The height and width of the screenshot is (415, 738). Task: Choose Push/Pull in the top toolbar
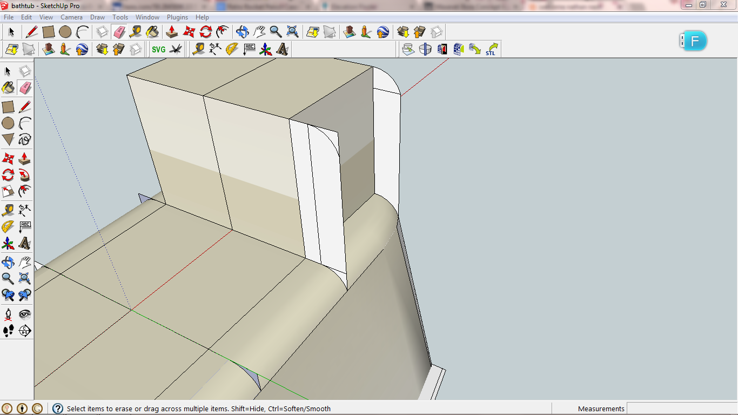(172, 31)
